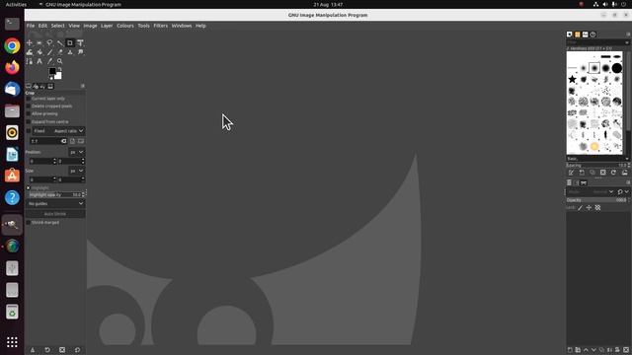Open the No guides dropdown

tap(55, 204)
